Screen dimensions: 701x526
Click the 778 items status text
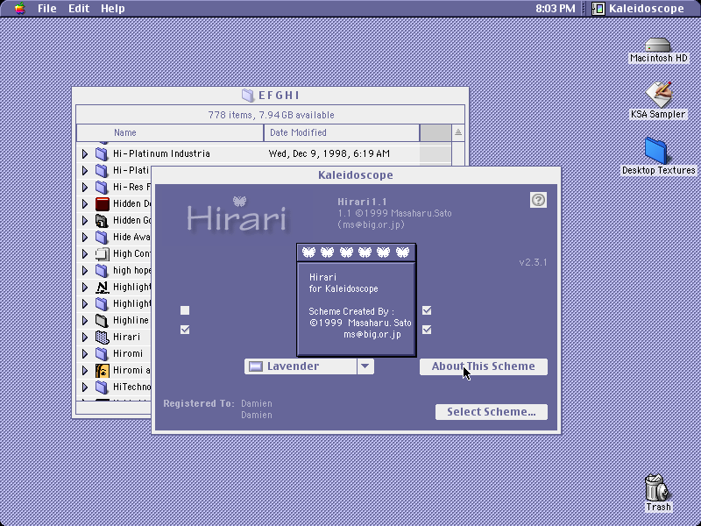tap(271, 115)
